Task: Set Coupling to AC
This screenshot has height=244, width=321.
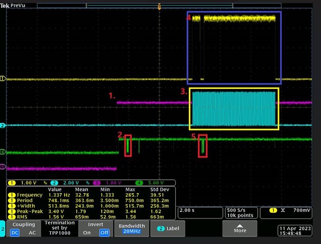Action: [x=31, y=233]
